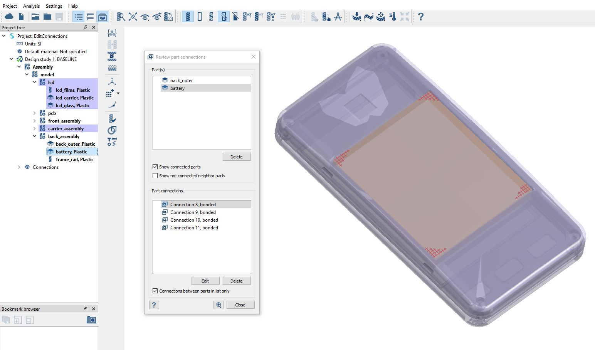Click the camera icon in Bookmark browser
595x350 pixels.
coord(91,320)
